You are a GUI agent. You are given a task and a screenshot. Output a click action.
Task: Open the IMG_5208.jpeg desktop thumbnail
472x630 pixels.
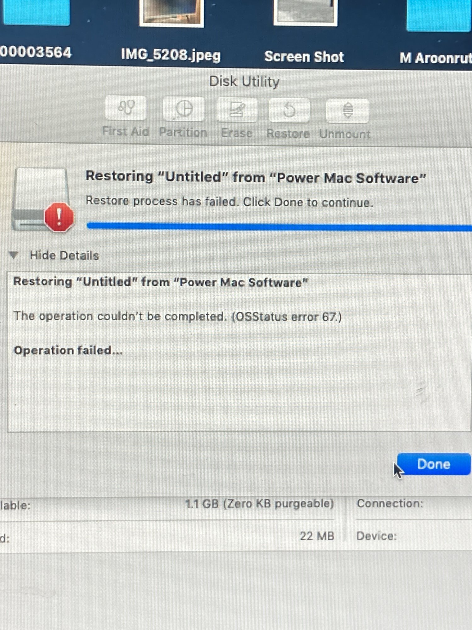point(171,12)
